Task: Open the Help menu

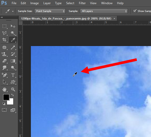Action: pos(120,3)
